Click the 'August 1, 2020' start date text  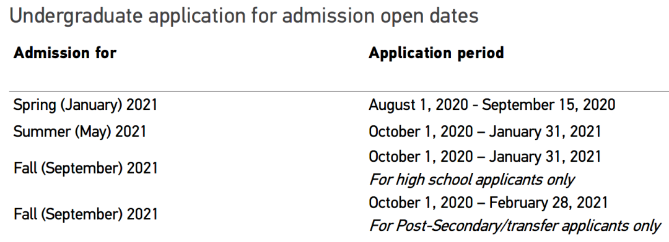click(419, 104)
